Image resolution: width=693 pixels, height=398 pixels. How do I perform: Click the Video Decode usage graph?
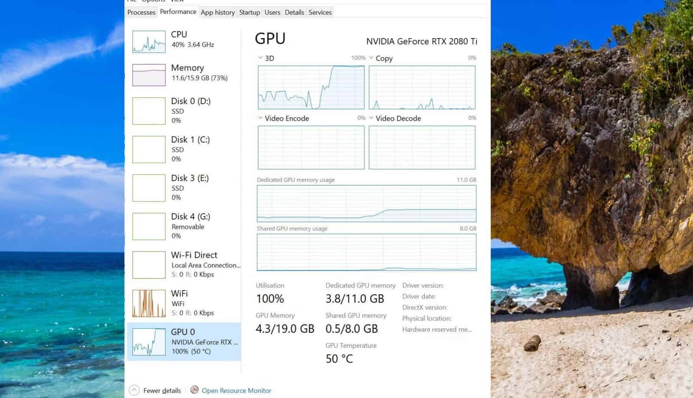pyautogui.click(x=422, y=148)
